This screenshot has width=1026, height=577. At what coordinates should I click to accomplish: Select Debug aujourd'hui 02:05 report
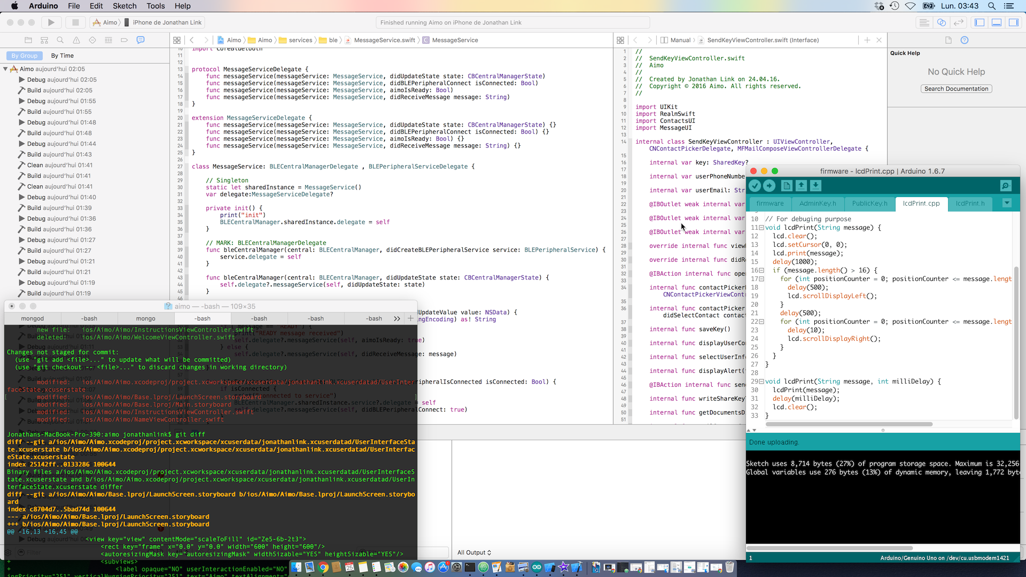62,80
